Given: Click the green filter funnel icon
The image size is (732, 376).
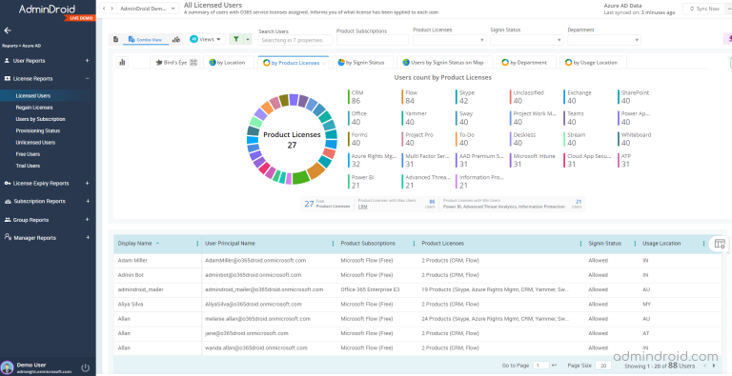Looking at the screenshot, I should point(236,40).
